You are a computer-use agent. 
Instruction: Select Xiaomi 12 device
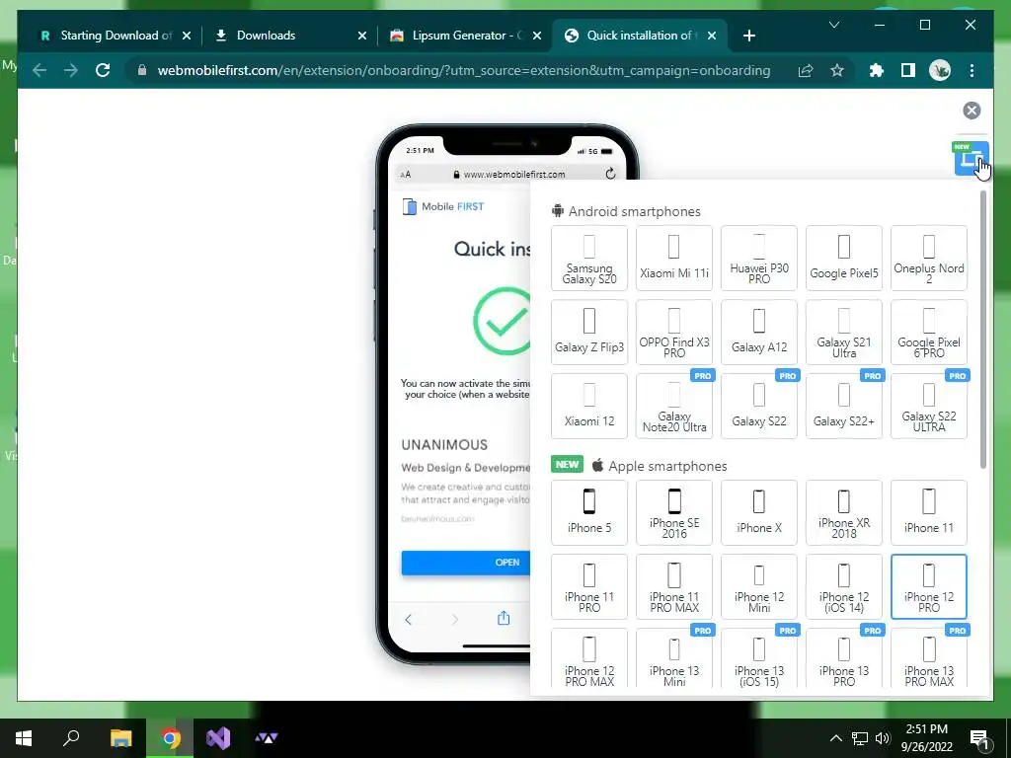point(589,407)
